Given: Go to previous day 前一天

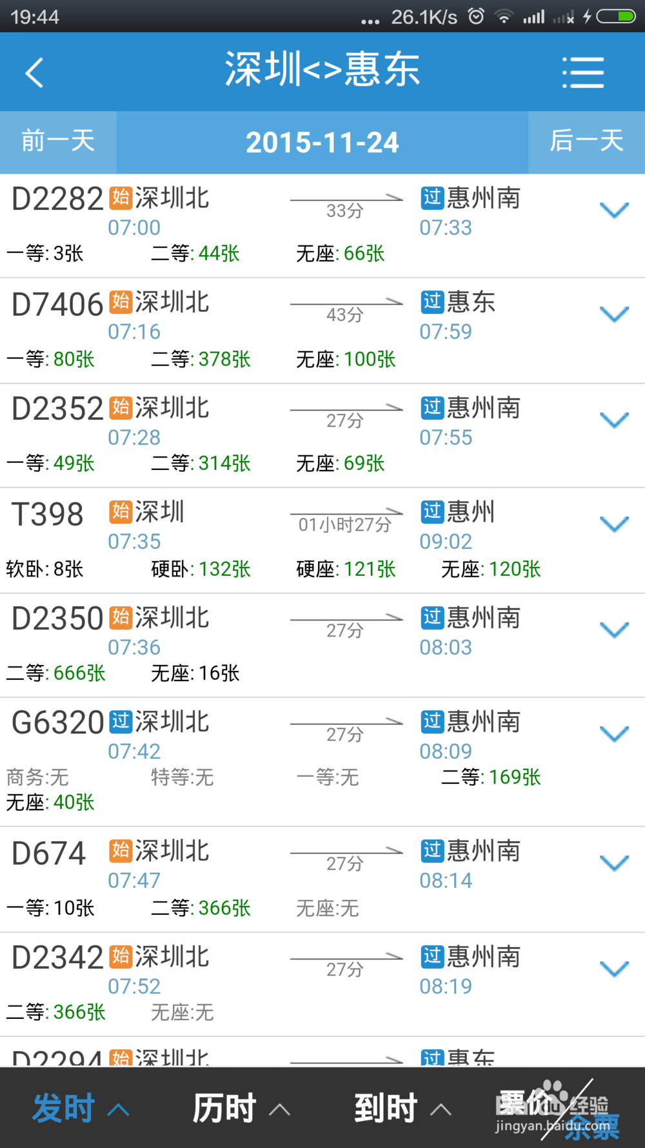Looking at the screenshot, I should (58, 141).
